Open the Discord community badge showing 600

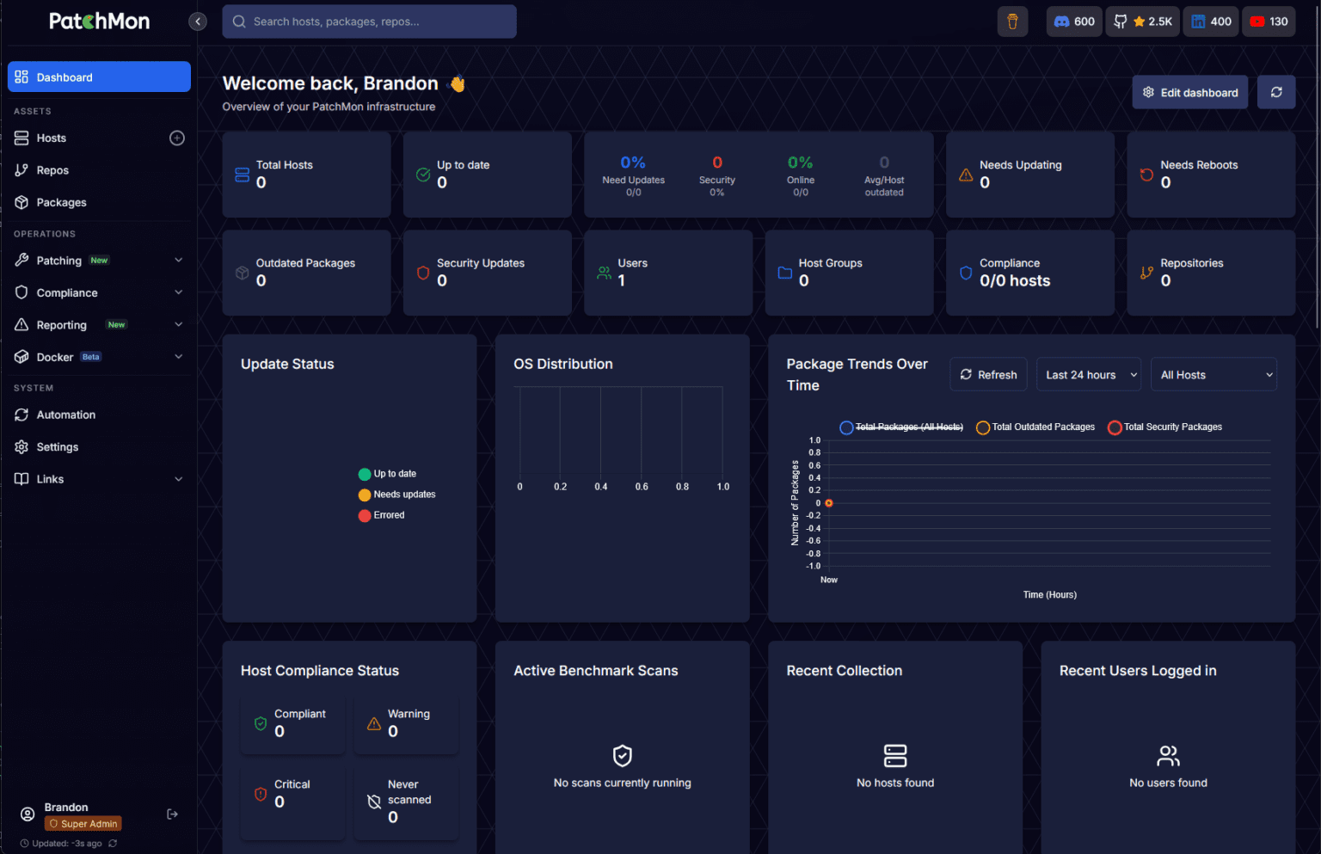tap(1074, 22)
